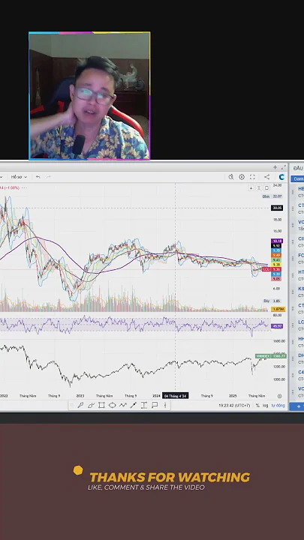
Task: Click the LCG price tag 9.36
Action: click(x=272, y=269)
